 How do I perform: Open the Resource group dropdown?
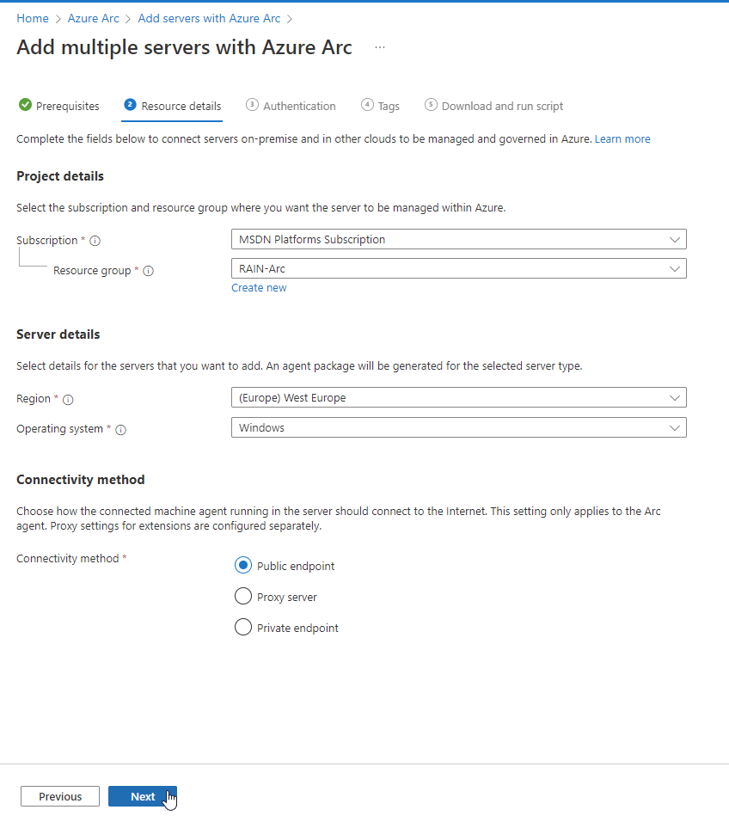click(458, 269)
